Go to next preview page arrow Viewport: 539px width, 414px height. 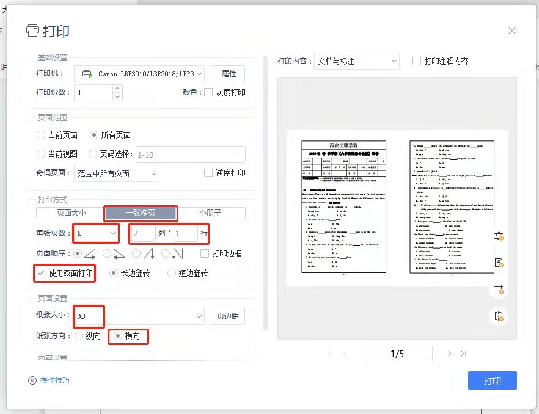(x=450, y=354)
